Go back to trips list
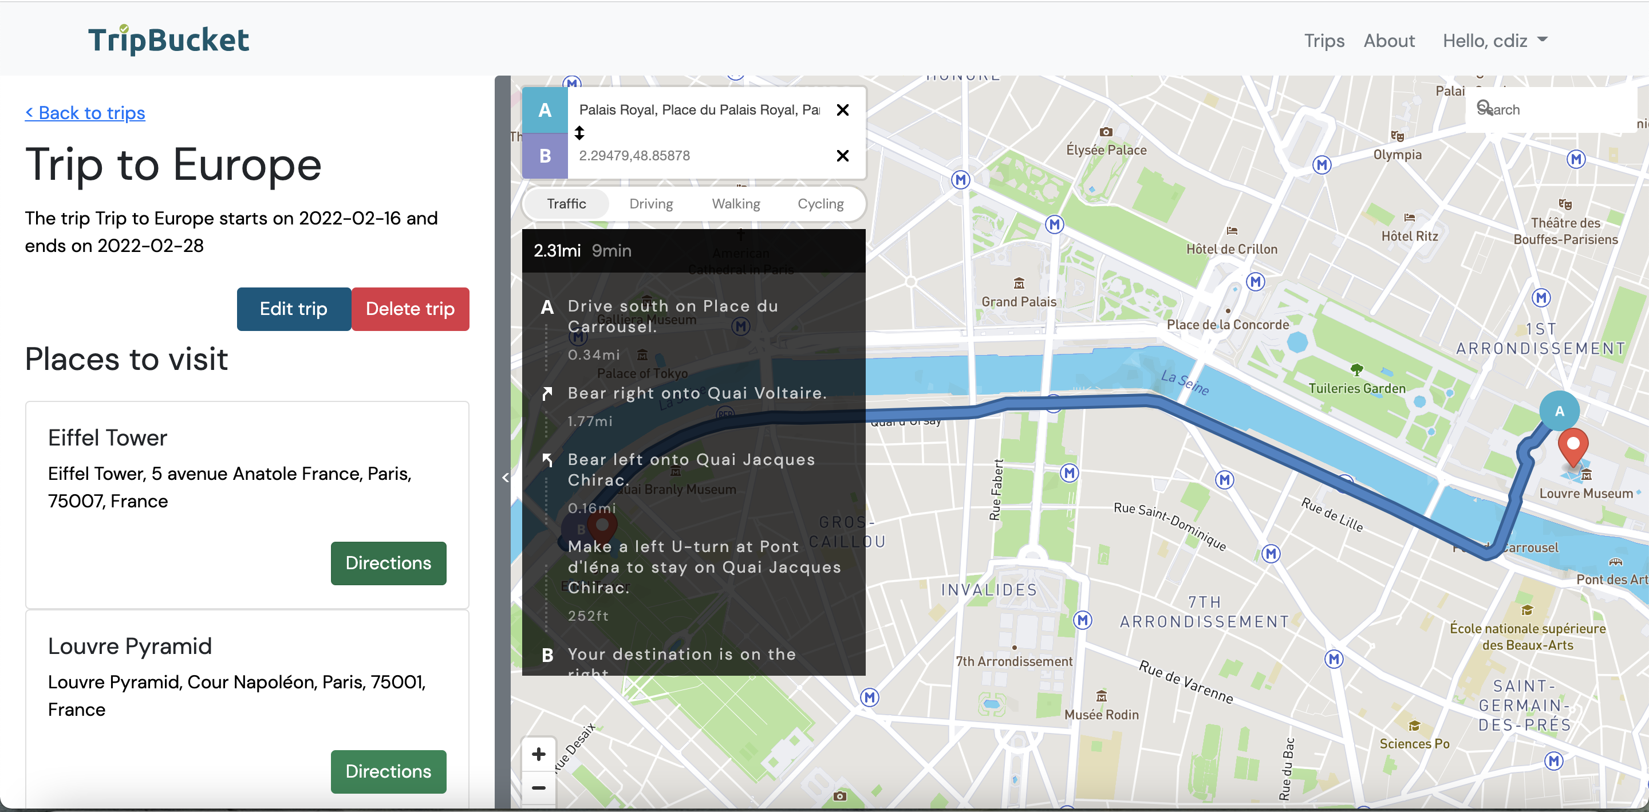Image resolution: width=1649 pixels, height=812 pixels. (x=85, y=113)
